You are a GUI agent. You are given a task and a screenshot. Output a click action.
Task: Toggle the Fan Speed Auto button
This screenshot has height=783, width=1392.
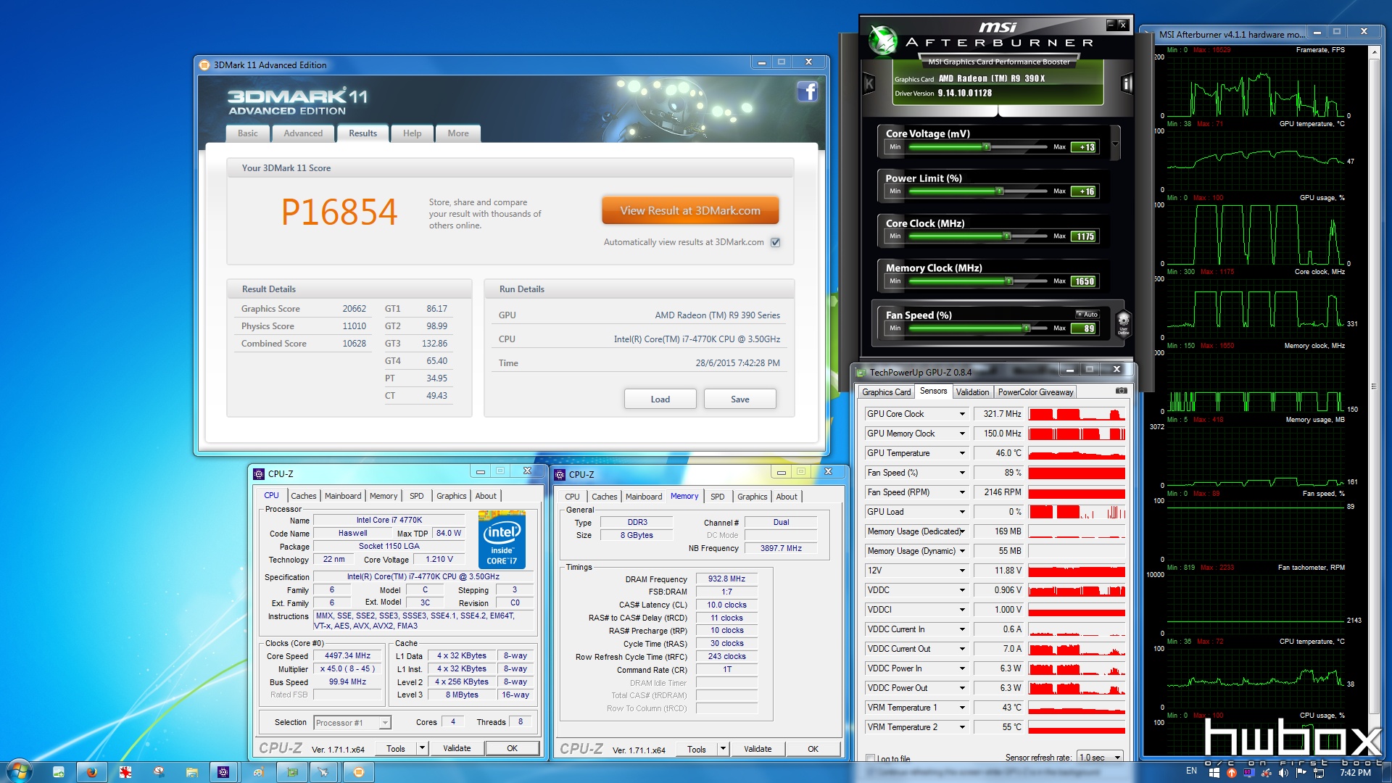coord(1087,315)
